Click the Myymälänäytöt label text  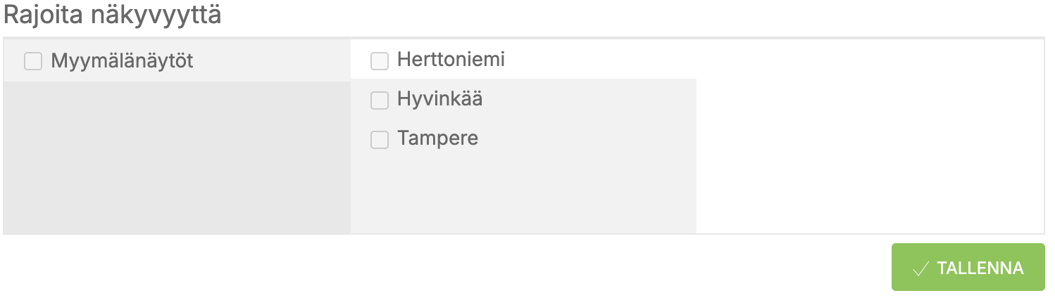coord(122,61)
